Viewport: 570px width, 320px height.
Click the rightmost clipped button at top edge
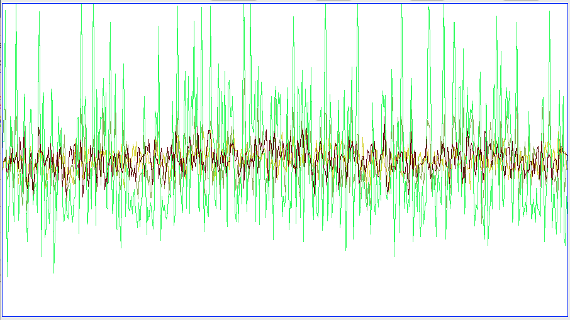coord(521,1)
